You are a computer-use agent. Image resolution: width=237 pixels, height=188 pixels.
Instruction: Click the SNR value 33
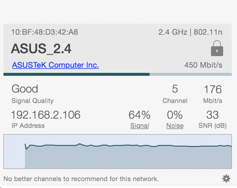click(x=213, y=115)
